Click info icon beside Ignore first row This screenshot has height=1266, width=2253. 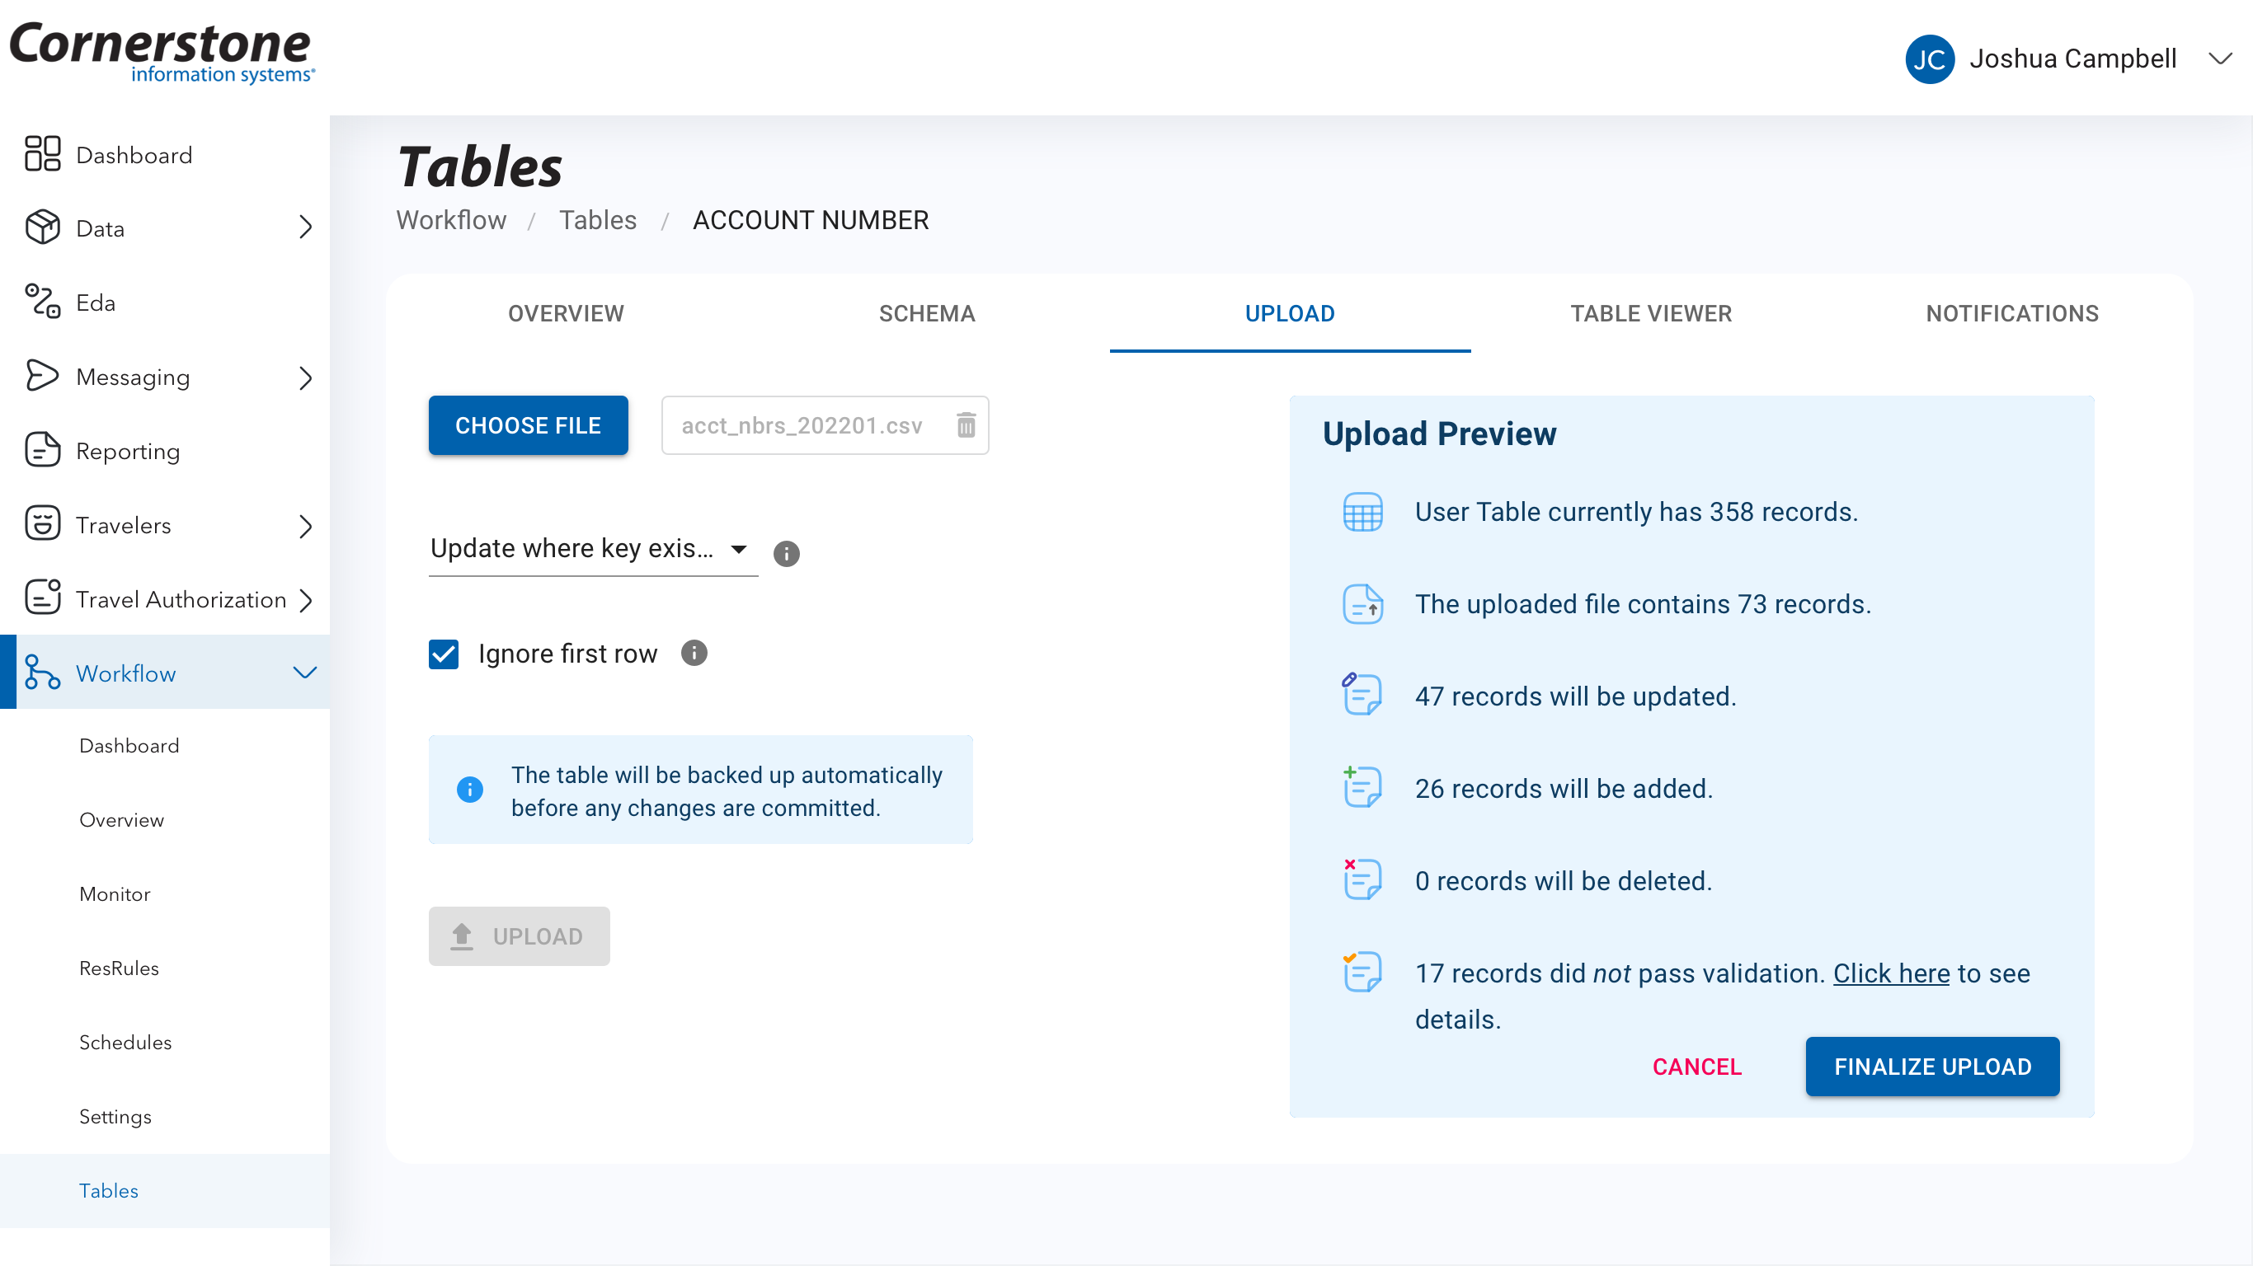coord(694,653)
